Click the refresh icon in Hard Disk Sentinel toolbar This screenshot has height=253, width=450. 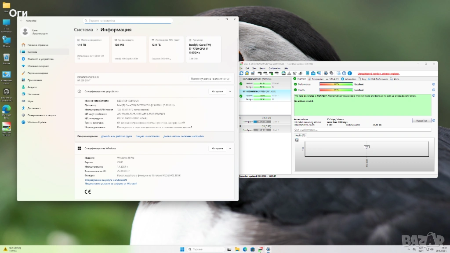241,73
